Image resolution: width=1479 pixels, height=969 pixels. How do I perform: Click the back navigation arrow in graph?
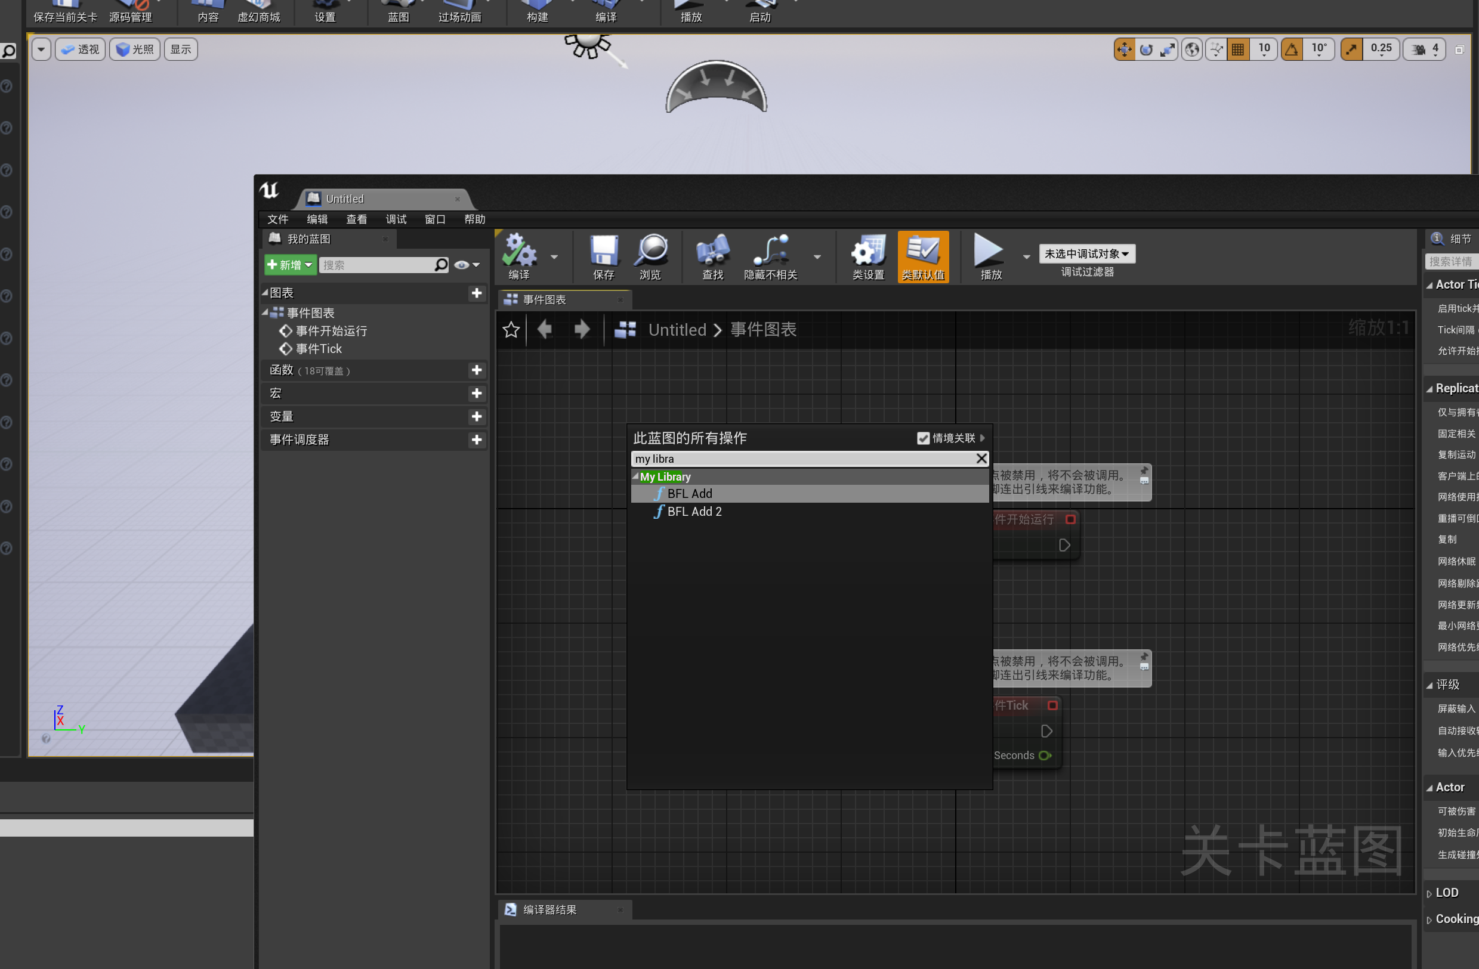point(545,329)
